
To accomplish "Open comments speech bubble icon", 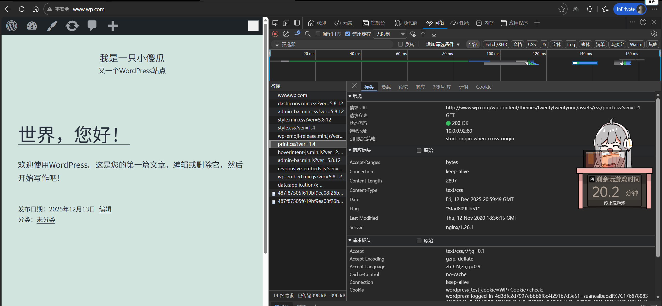I will 92,26.
